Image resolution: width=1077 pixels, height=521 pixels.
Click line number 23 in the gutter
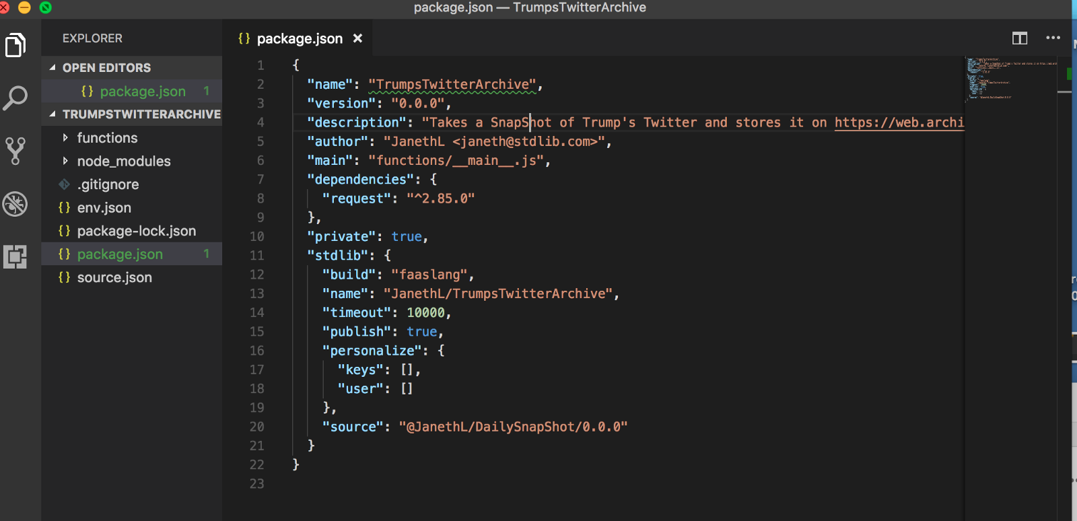click(x=256, y=483)
